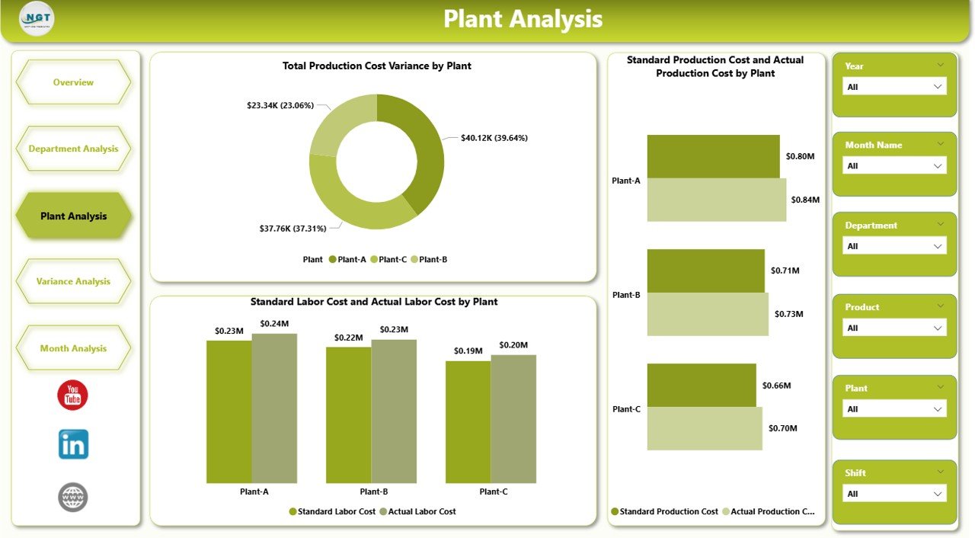975x538 pixels.
Task: Expand the Year dropdown showing All
Action: (x=936, y=86)
